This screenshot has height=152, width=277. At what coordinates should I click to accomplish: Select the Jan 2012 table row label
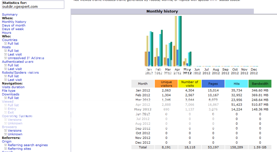point(143,90)
